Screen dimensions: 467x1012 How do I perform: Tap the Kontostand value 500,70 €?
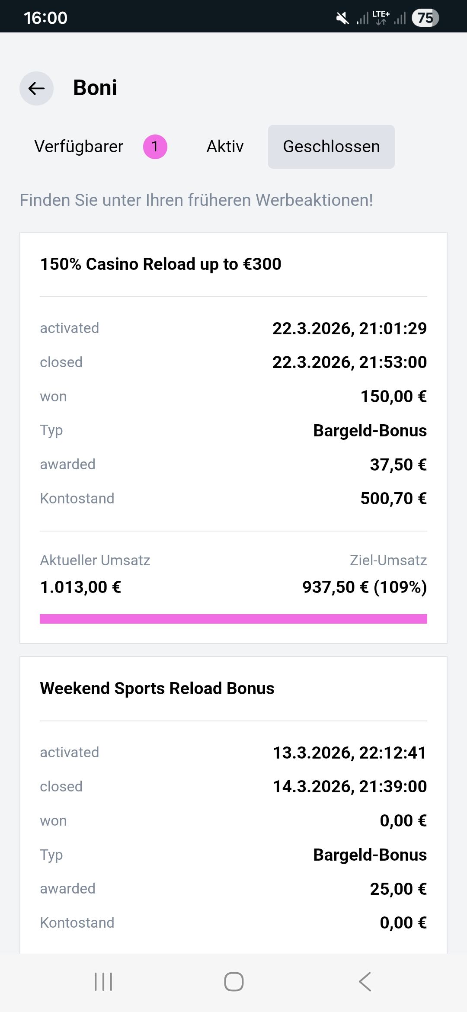click(x=393, y=498)
